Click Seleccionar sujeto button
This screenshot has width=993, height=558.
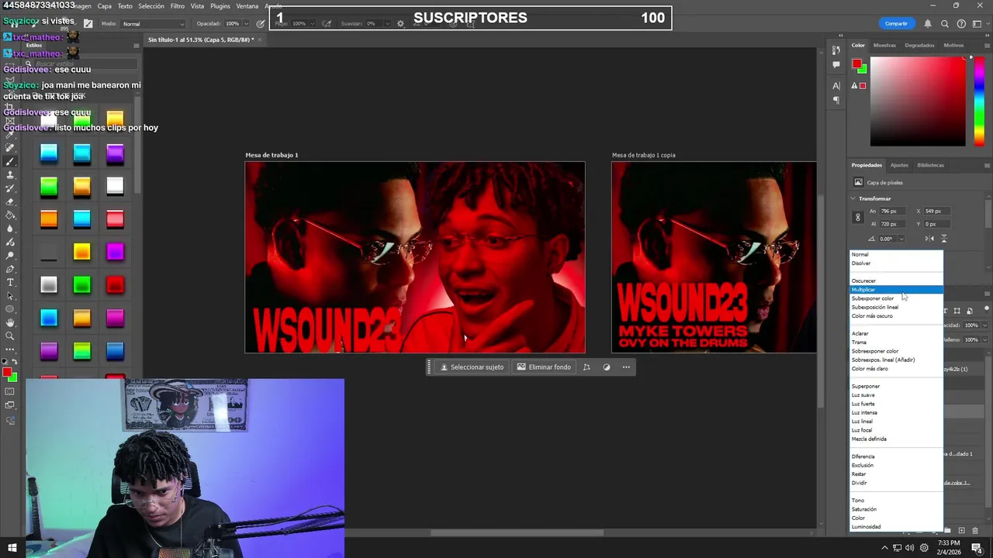tap(472, 367)
